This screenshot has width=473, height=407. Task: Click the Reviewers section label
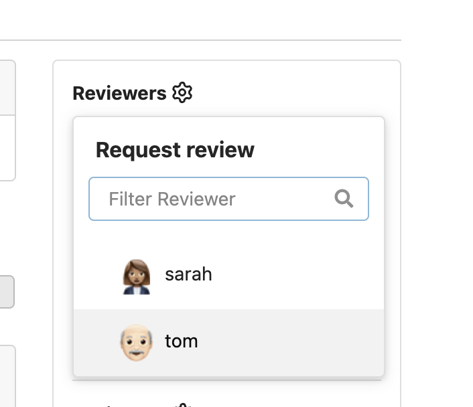[x=119, y=93]
